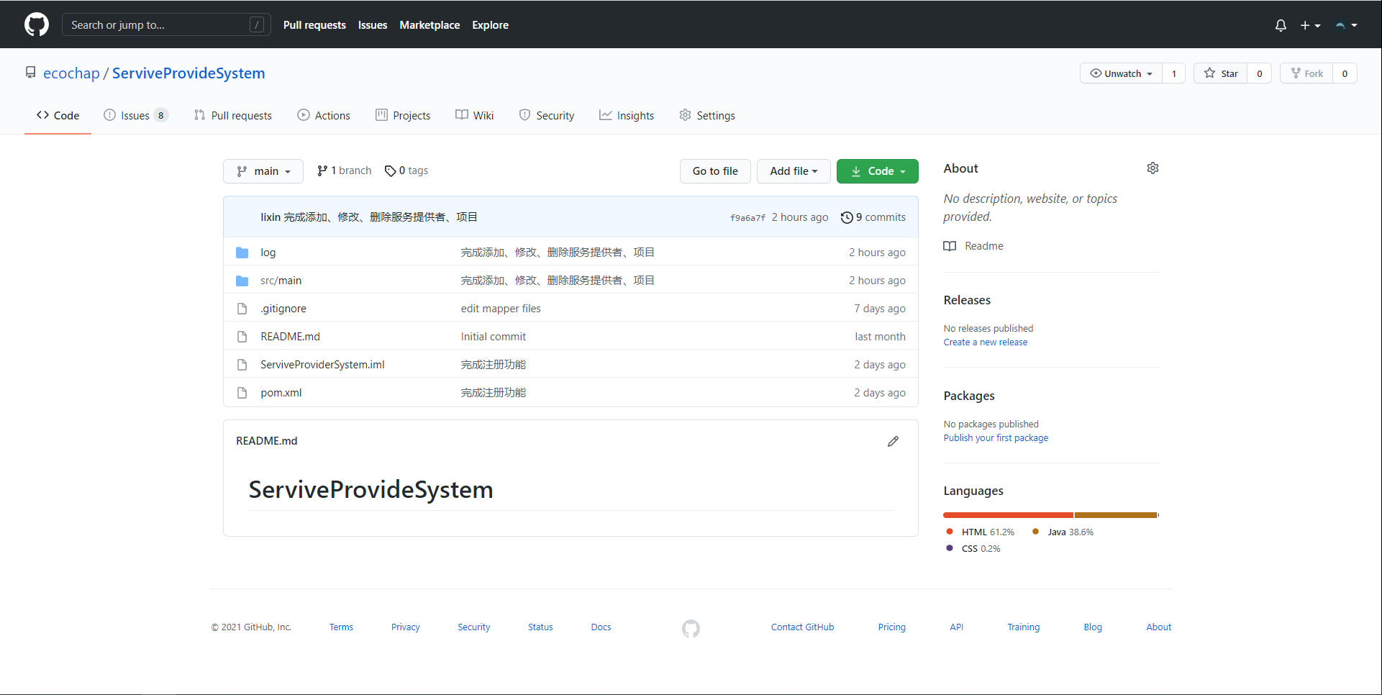Click the HTML 61.2% language legend
The height and width of the screenshot is (695, 1382).
981,532
